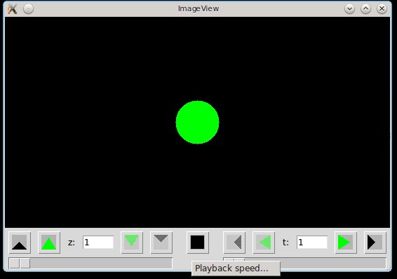397x279 pixels.
Task: Advance one time frame using the green right arrow
Action: [346, 243]
